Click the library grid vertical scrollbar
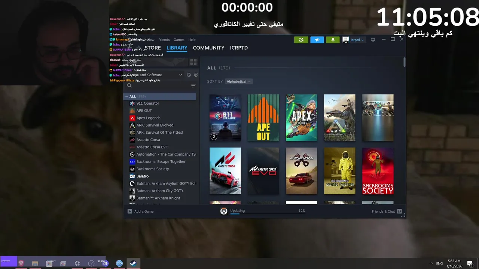 click(404, 62)
